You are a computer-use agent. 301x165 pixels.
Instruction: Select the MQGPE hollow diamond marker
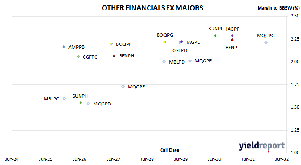123,87
